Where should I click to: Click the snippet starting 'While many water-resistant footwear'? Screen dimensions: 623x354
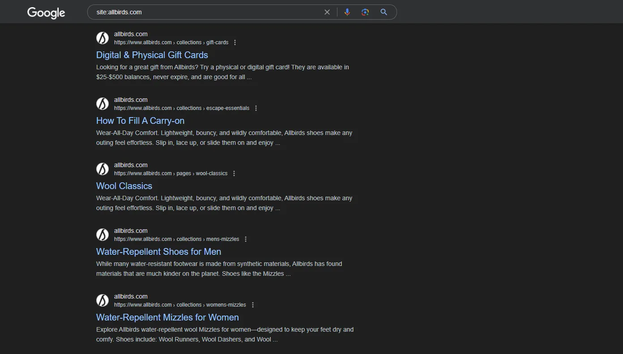click(219, 269)
